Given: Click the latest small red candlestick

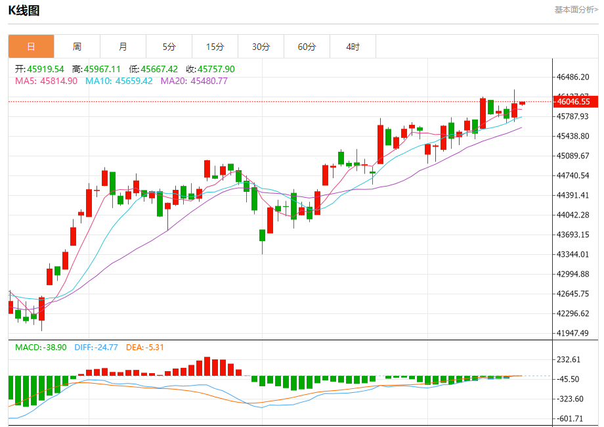Looking at the screenshot, I should (x=523, y=103).
